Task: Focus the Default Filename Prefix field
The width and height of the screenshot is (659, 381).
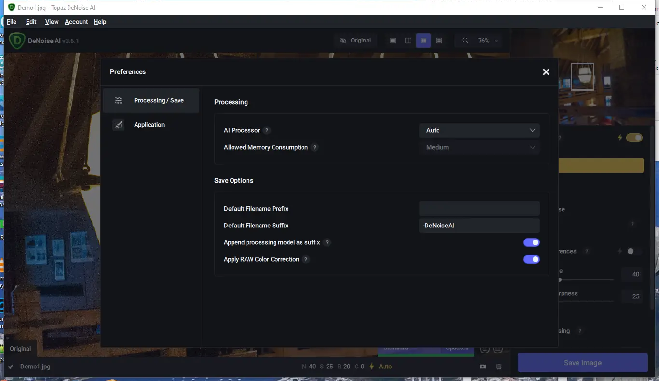Action: coord(480,209)
